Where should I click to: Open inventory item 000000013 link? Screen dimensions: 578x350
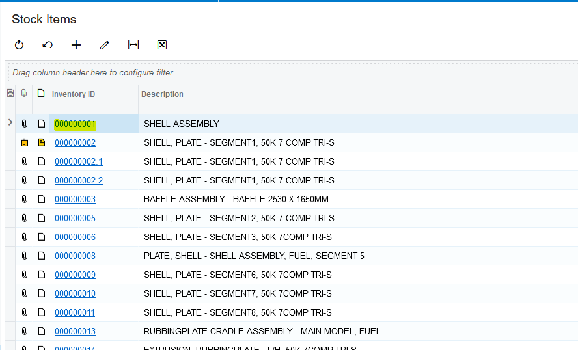click(75, 331)
